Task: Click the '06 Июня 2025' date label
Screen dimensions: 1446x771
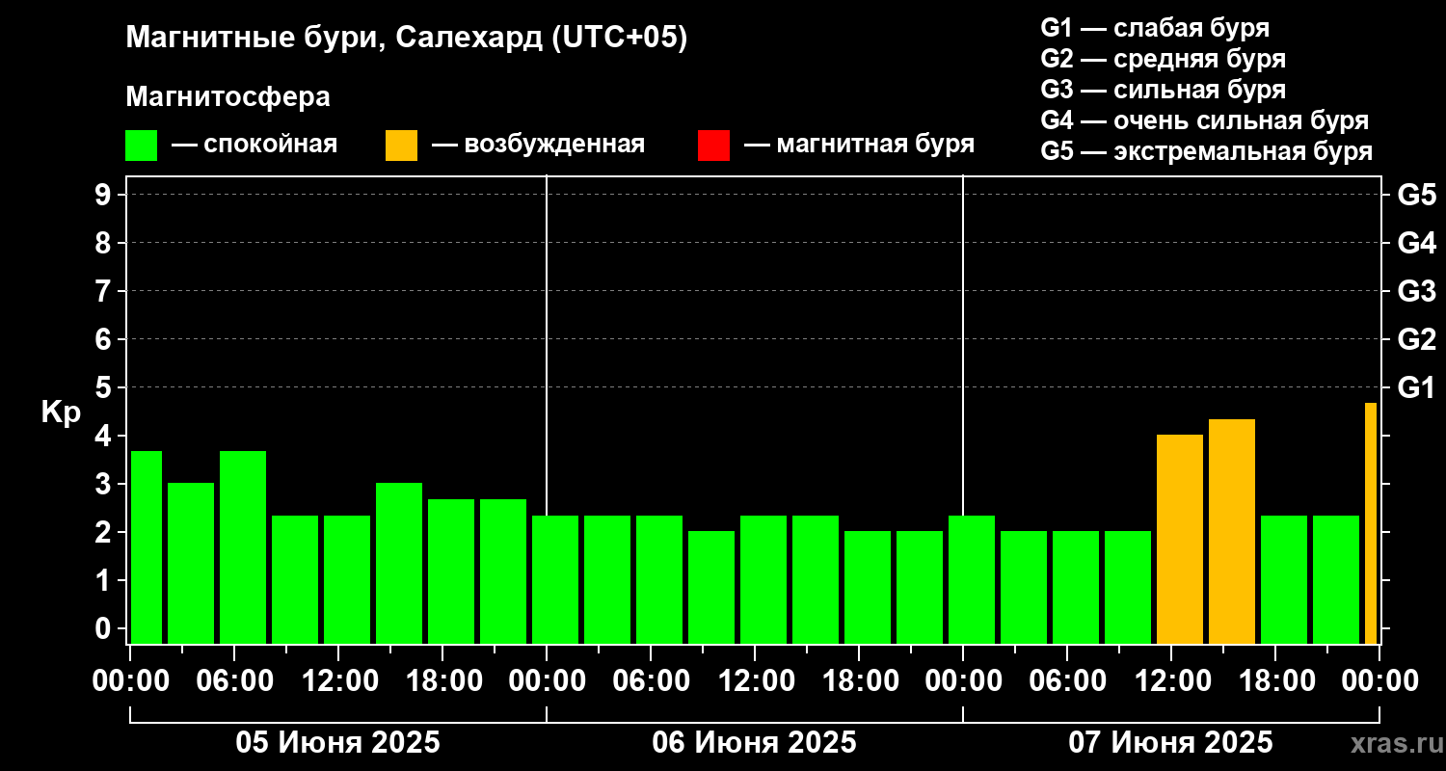Action: tap(754, 743)
